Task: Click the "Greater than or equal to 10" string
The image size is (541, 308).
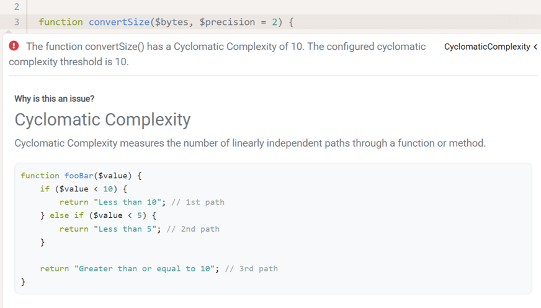Action: pyautogui.click(x=145, y=269)
